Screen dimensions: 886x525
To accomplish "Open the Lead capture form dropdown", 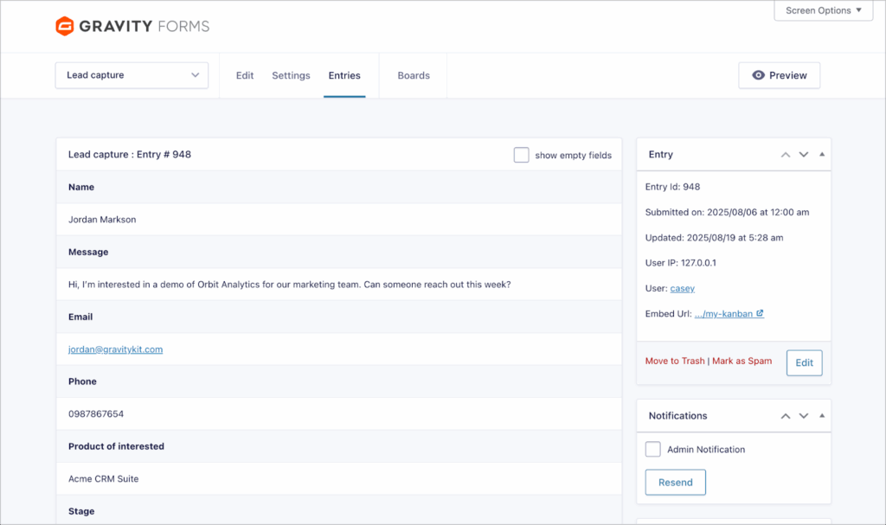I will point(132,75).
